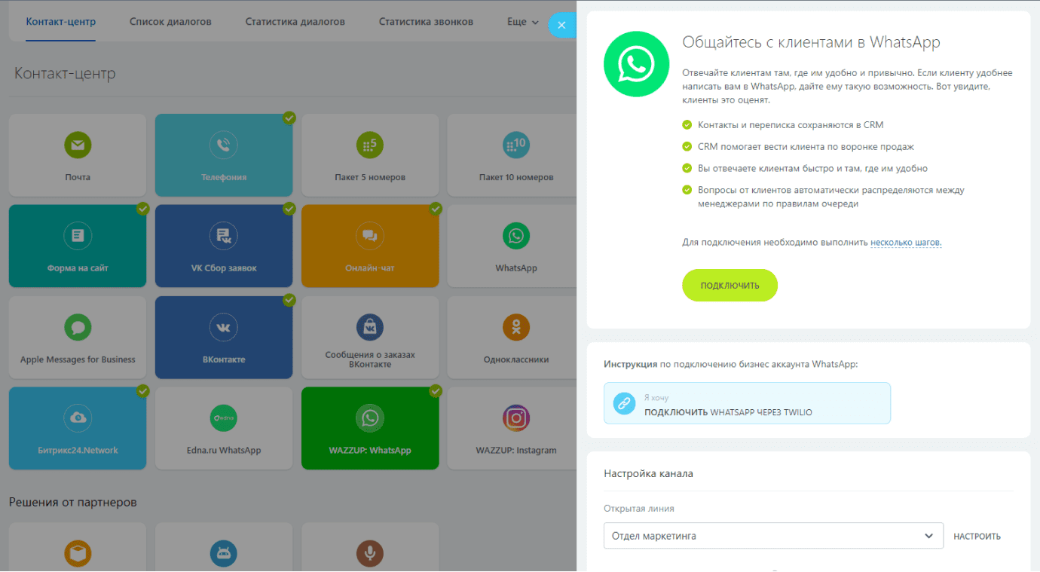This screenshot has width=1040, height=572.
Task: Click the Решения от партнеров heading
Action: point(73,502)
